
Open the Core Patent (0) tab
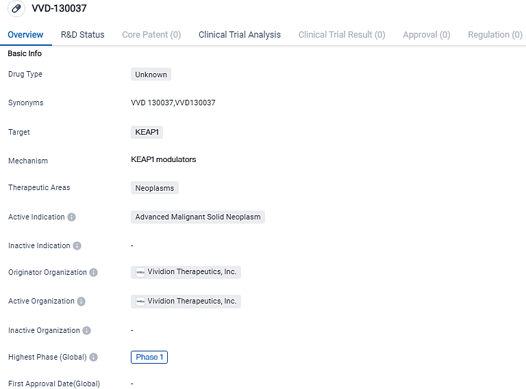click(x=151, y=35)
